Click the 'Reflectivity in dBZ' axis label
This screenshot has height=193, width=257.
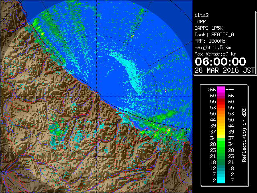coord(244,135)
